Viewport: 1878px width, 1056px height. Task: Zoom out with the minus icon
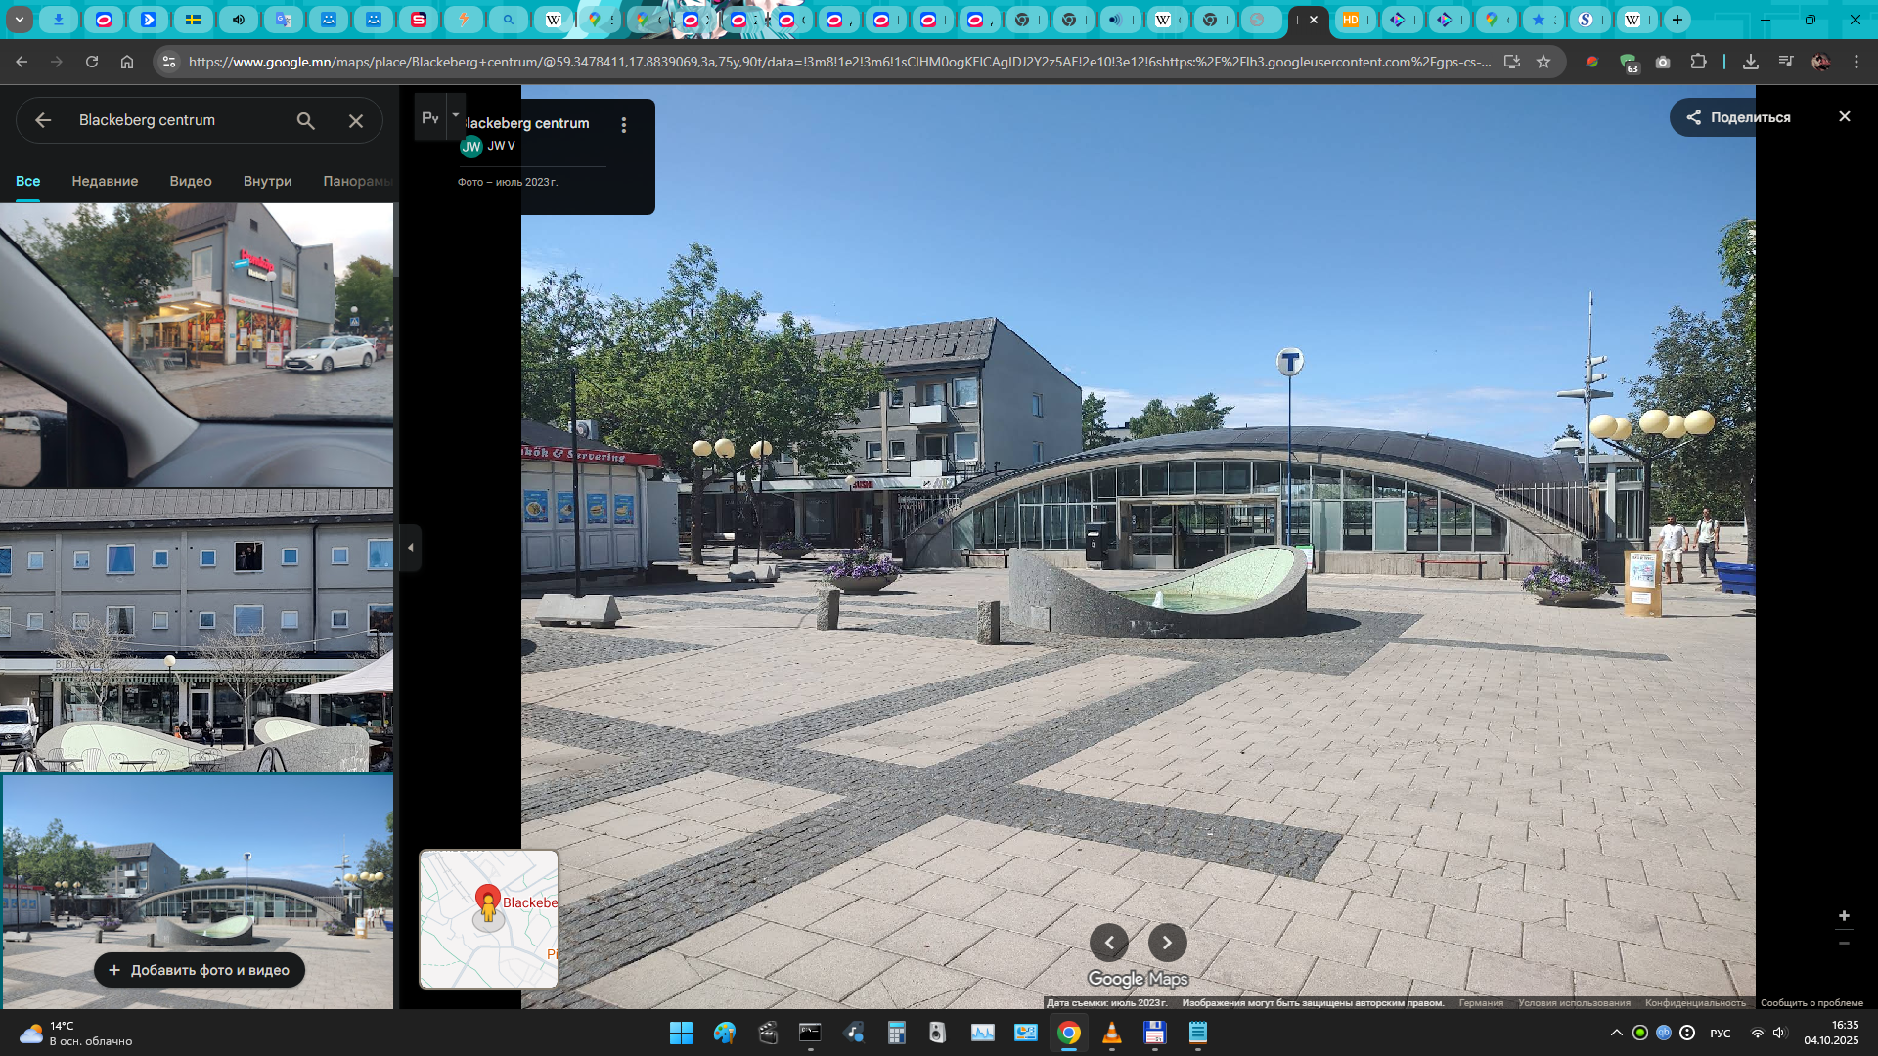[x=1844, y=944]
